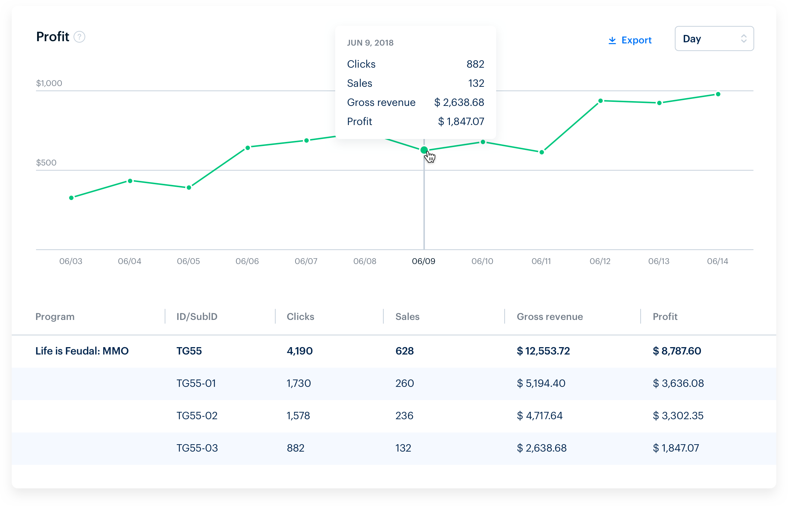Click the JUN 9, 2018 tooltip date
Viewport: 788px width, 506px height.
click(370, 43)
